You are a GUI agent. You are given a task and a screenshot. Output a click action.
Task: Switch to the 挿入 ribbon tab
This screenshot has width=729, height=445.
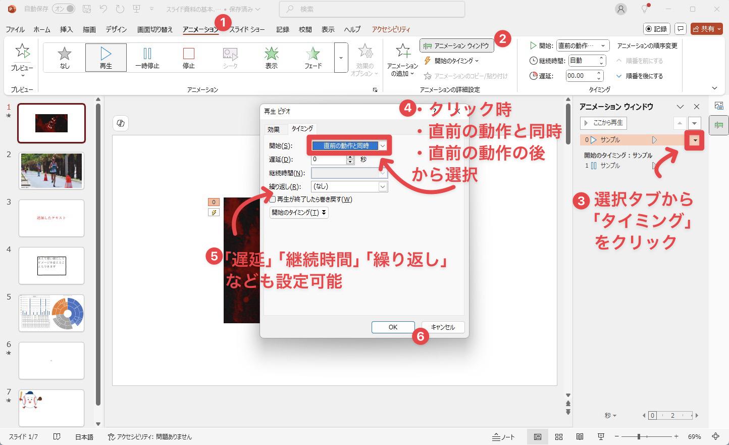click(66, 29)
